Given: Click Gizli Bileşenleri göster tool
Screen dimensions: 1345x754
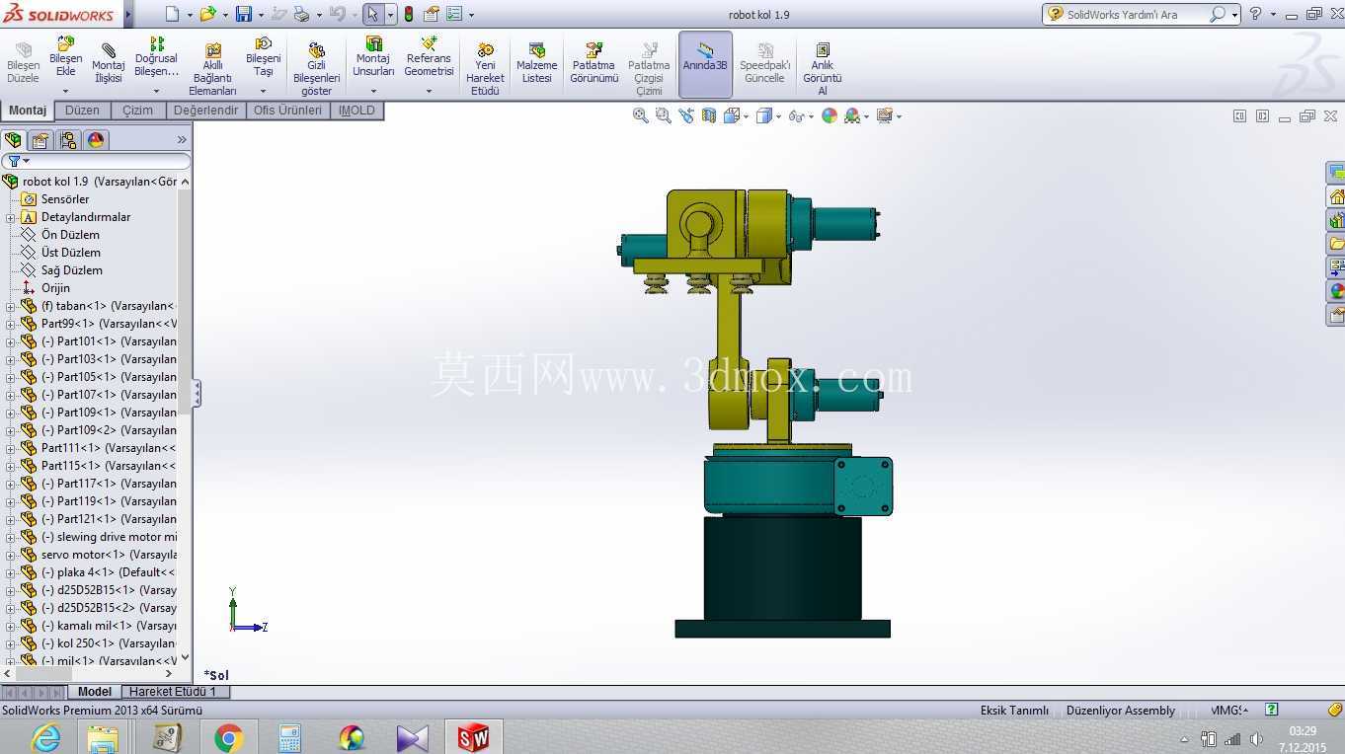Looking at the screenshot, I should click(316, 70).
